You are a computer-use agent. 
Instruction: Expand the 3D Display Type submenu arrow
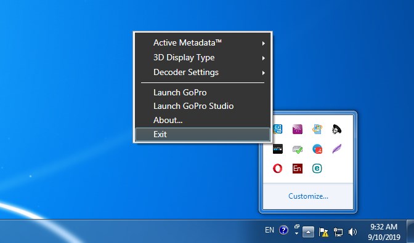point(263,58)
